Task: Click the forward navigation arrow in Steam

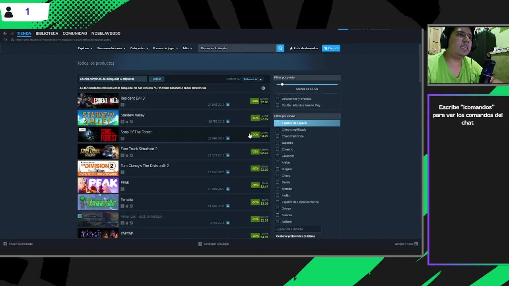Action: click(12, 33)
